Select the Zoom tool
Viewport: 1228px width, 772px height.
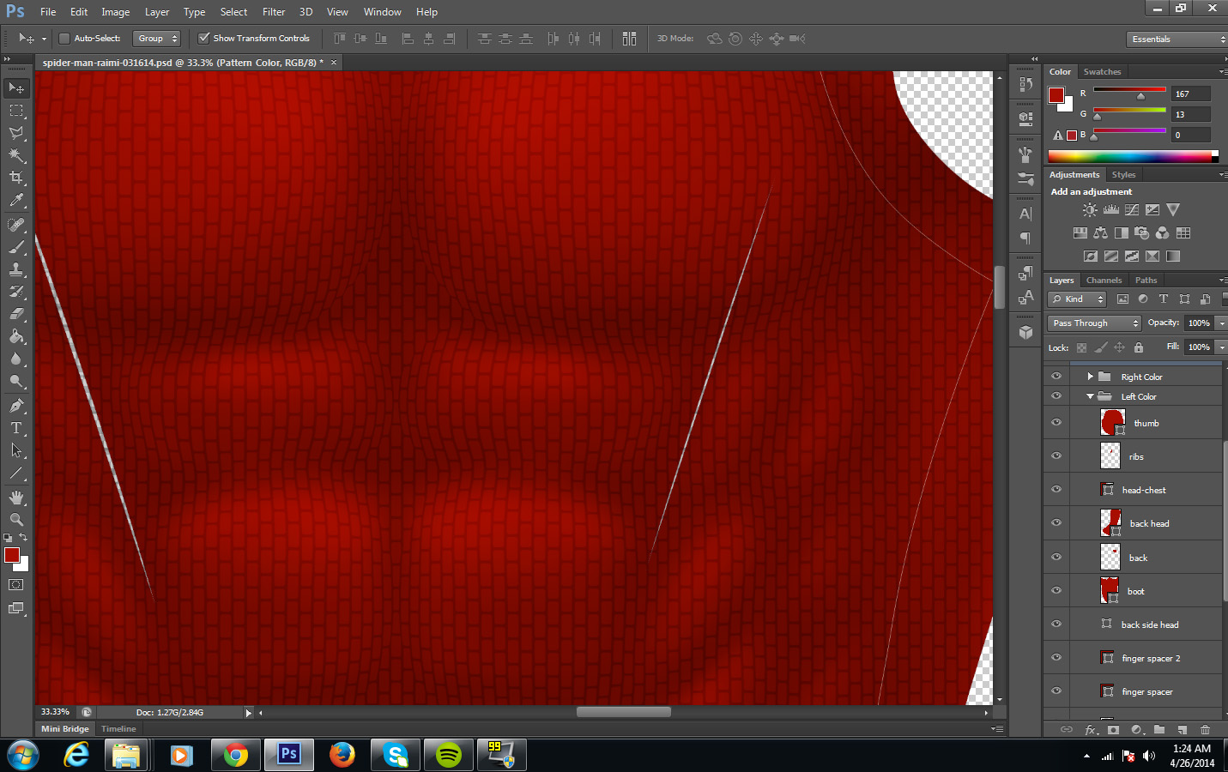16,520
